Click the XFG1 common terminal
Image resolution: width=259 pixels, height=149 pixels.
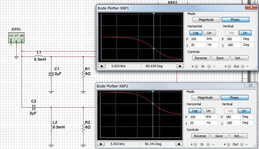coord(16,41)
